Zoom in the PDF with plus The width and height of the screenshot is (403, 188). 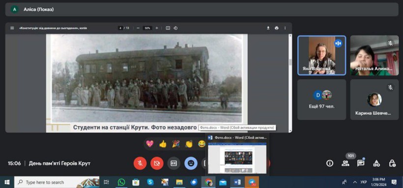click(157, 28)
